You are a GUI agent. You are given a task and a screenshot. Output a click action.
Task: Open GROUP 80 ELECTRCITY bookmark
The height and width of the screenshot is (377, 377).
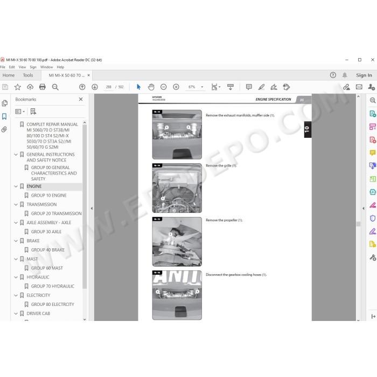click(x=53, y=304)
